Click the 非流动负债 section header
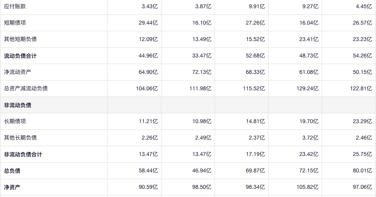Image resolution: width=376 pixels, height=197 pixels. [18, 105]
